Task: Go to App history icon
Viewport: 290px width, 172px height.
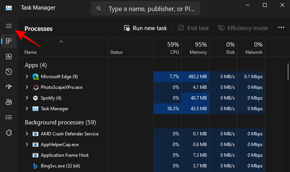Action: 8,72
